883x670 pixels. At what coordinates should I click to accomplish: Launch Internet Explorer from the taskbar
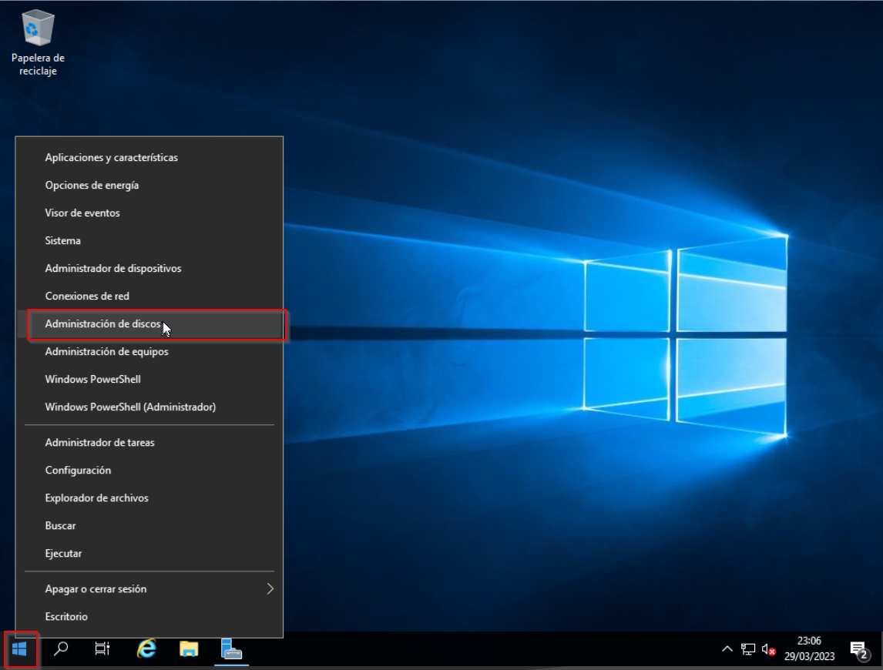coord(146,649)
